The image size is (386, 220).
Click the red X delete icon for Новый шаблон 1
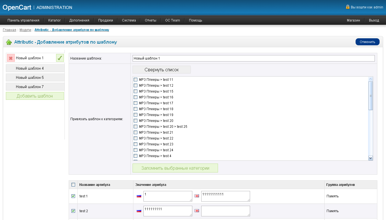click(11, 58)
